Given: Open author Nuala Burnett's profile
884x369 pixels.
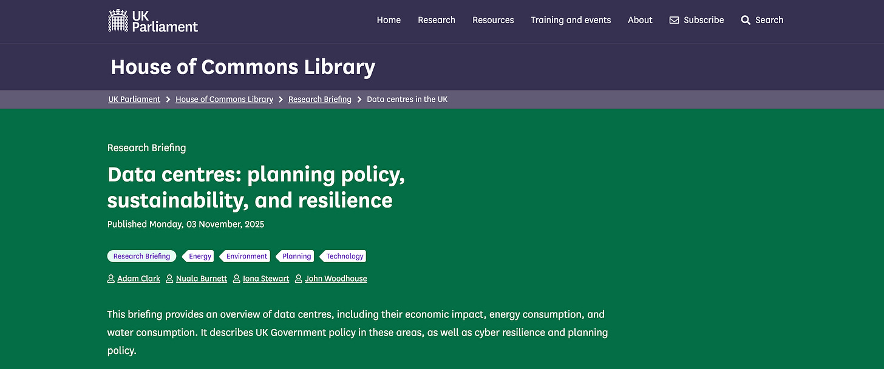Looking at the screenshot, I should (x=202, y=279).
